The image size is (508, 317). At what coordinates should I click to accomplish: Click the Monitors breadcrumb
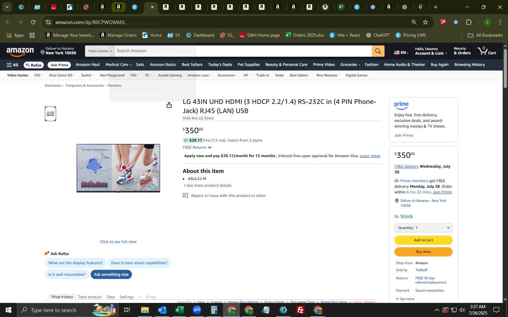point(114,86)
